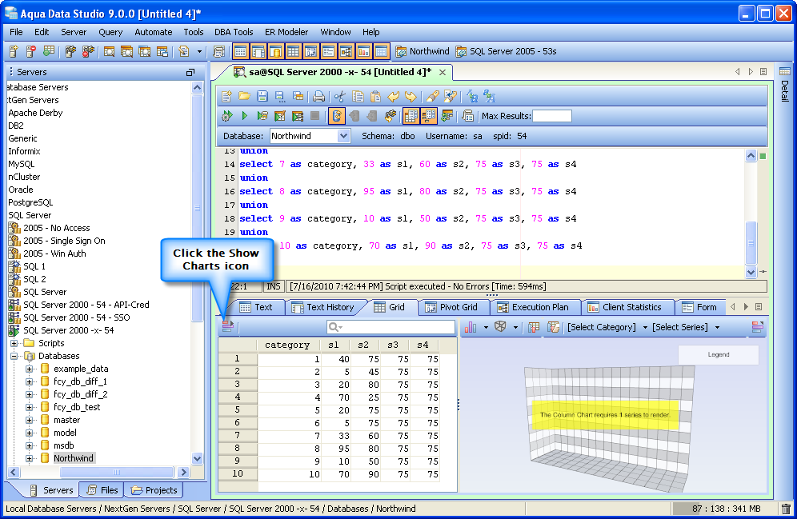Open the Query menu
The image size is (797, 519).
pyautogui.click(x=110, y=32)
